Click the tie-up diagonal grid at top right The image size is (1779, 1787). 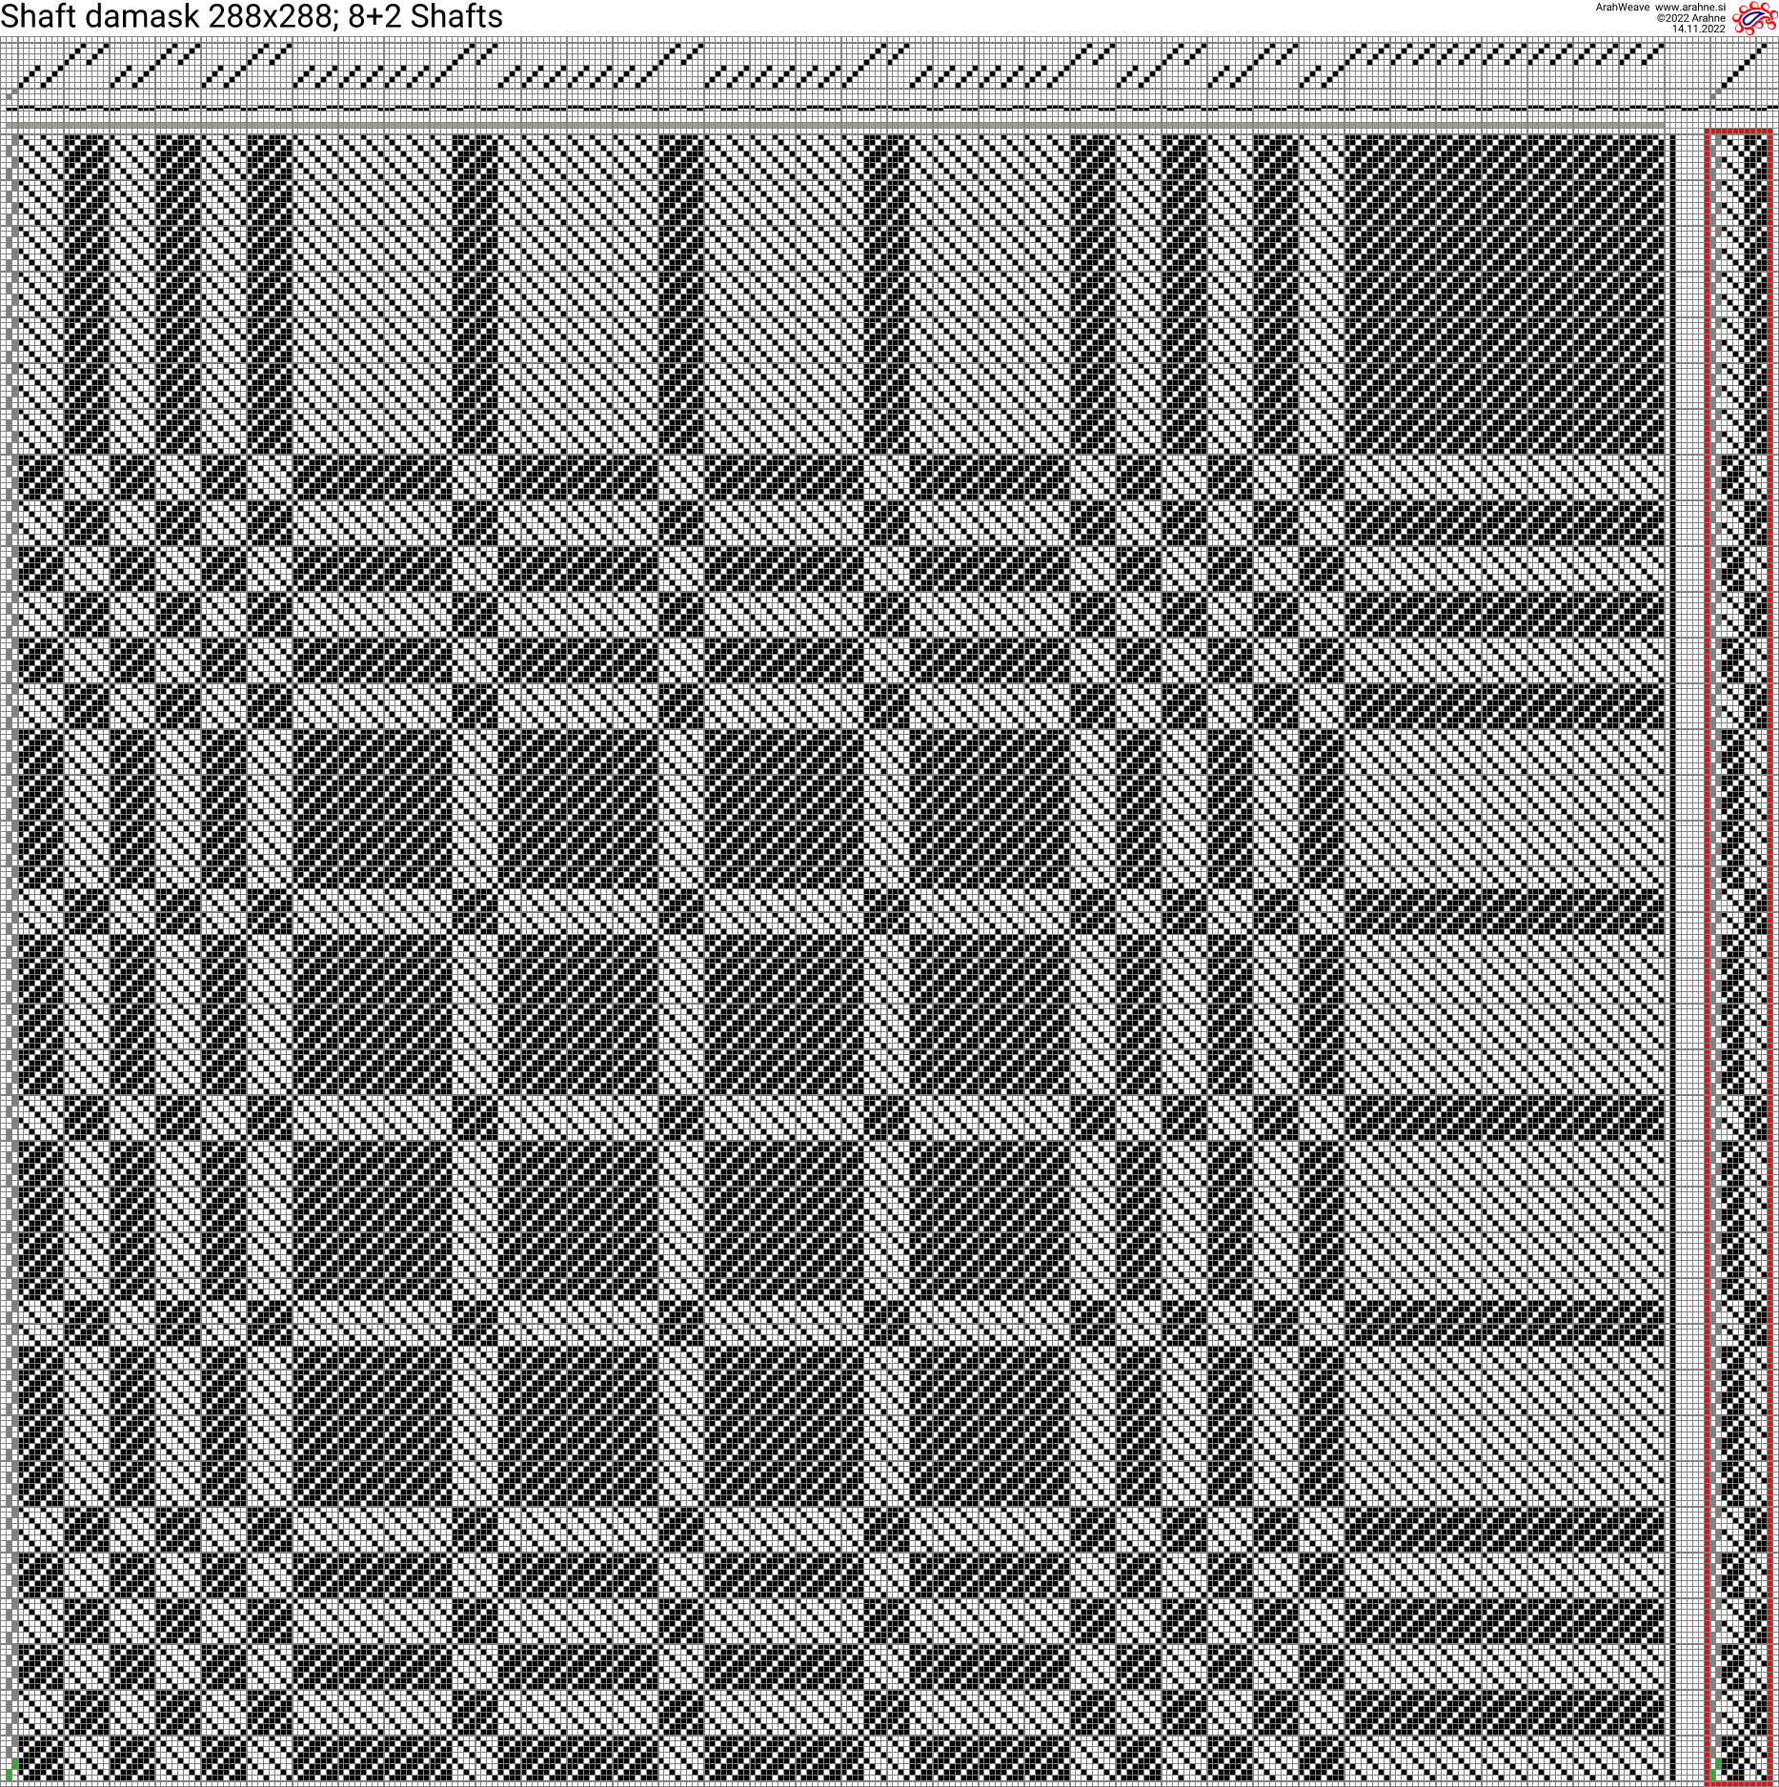(1741, 71)
